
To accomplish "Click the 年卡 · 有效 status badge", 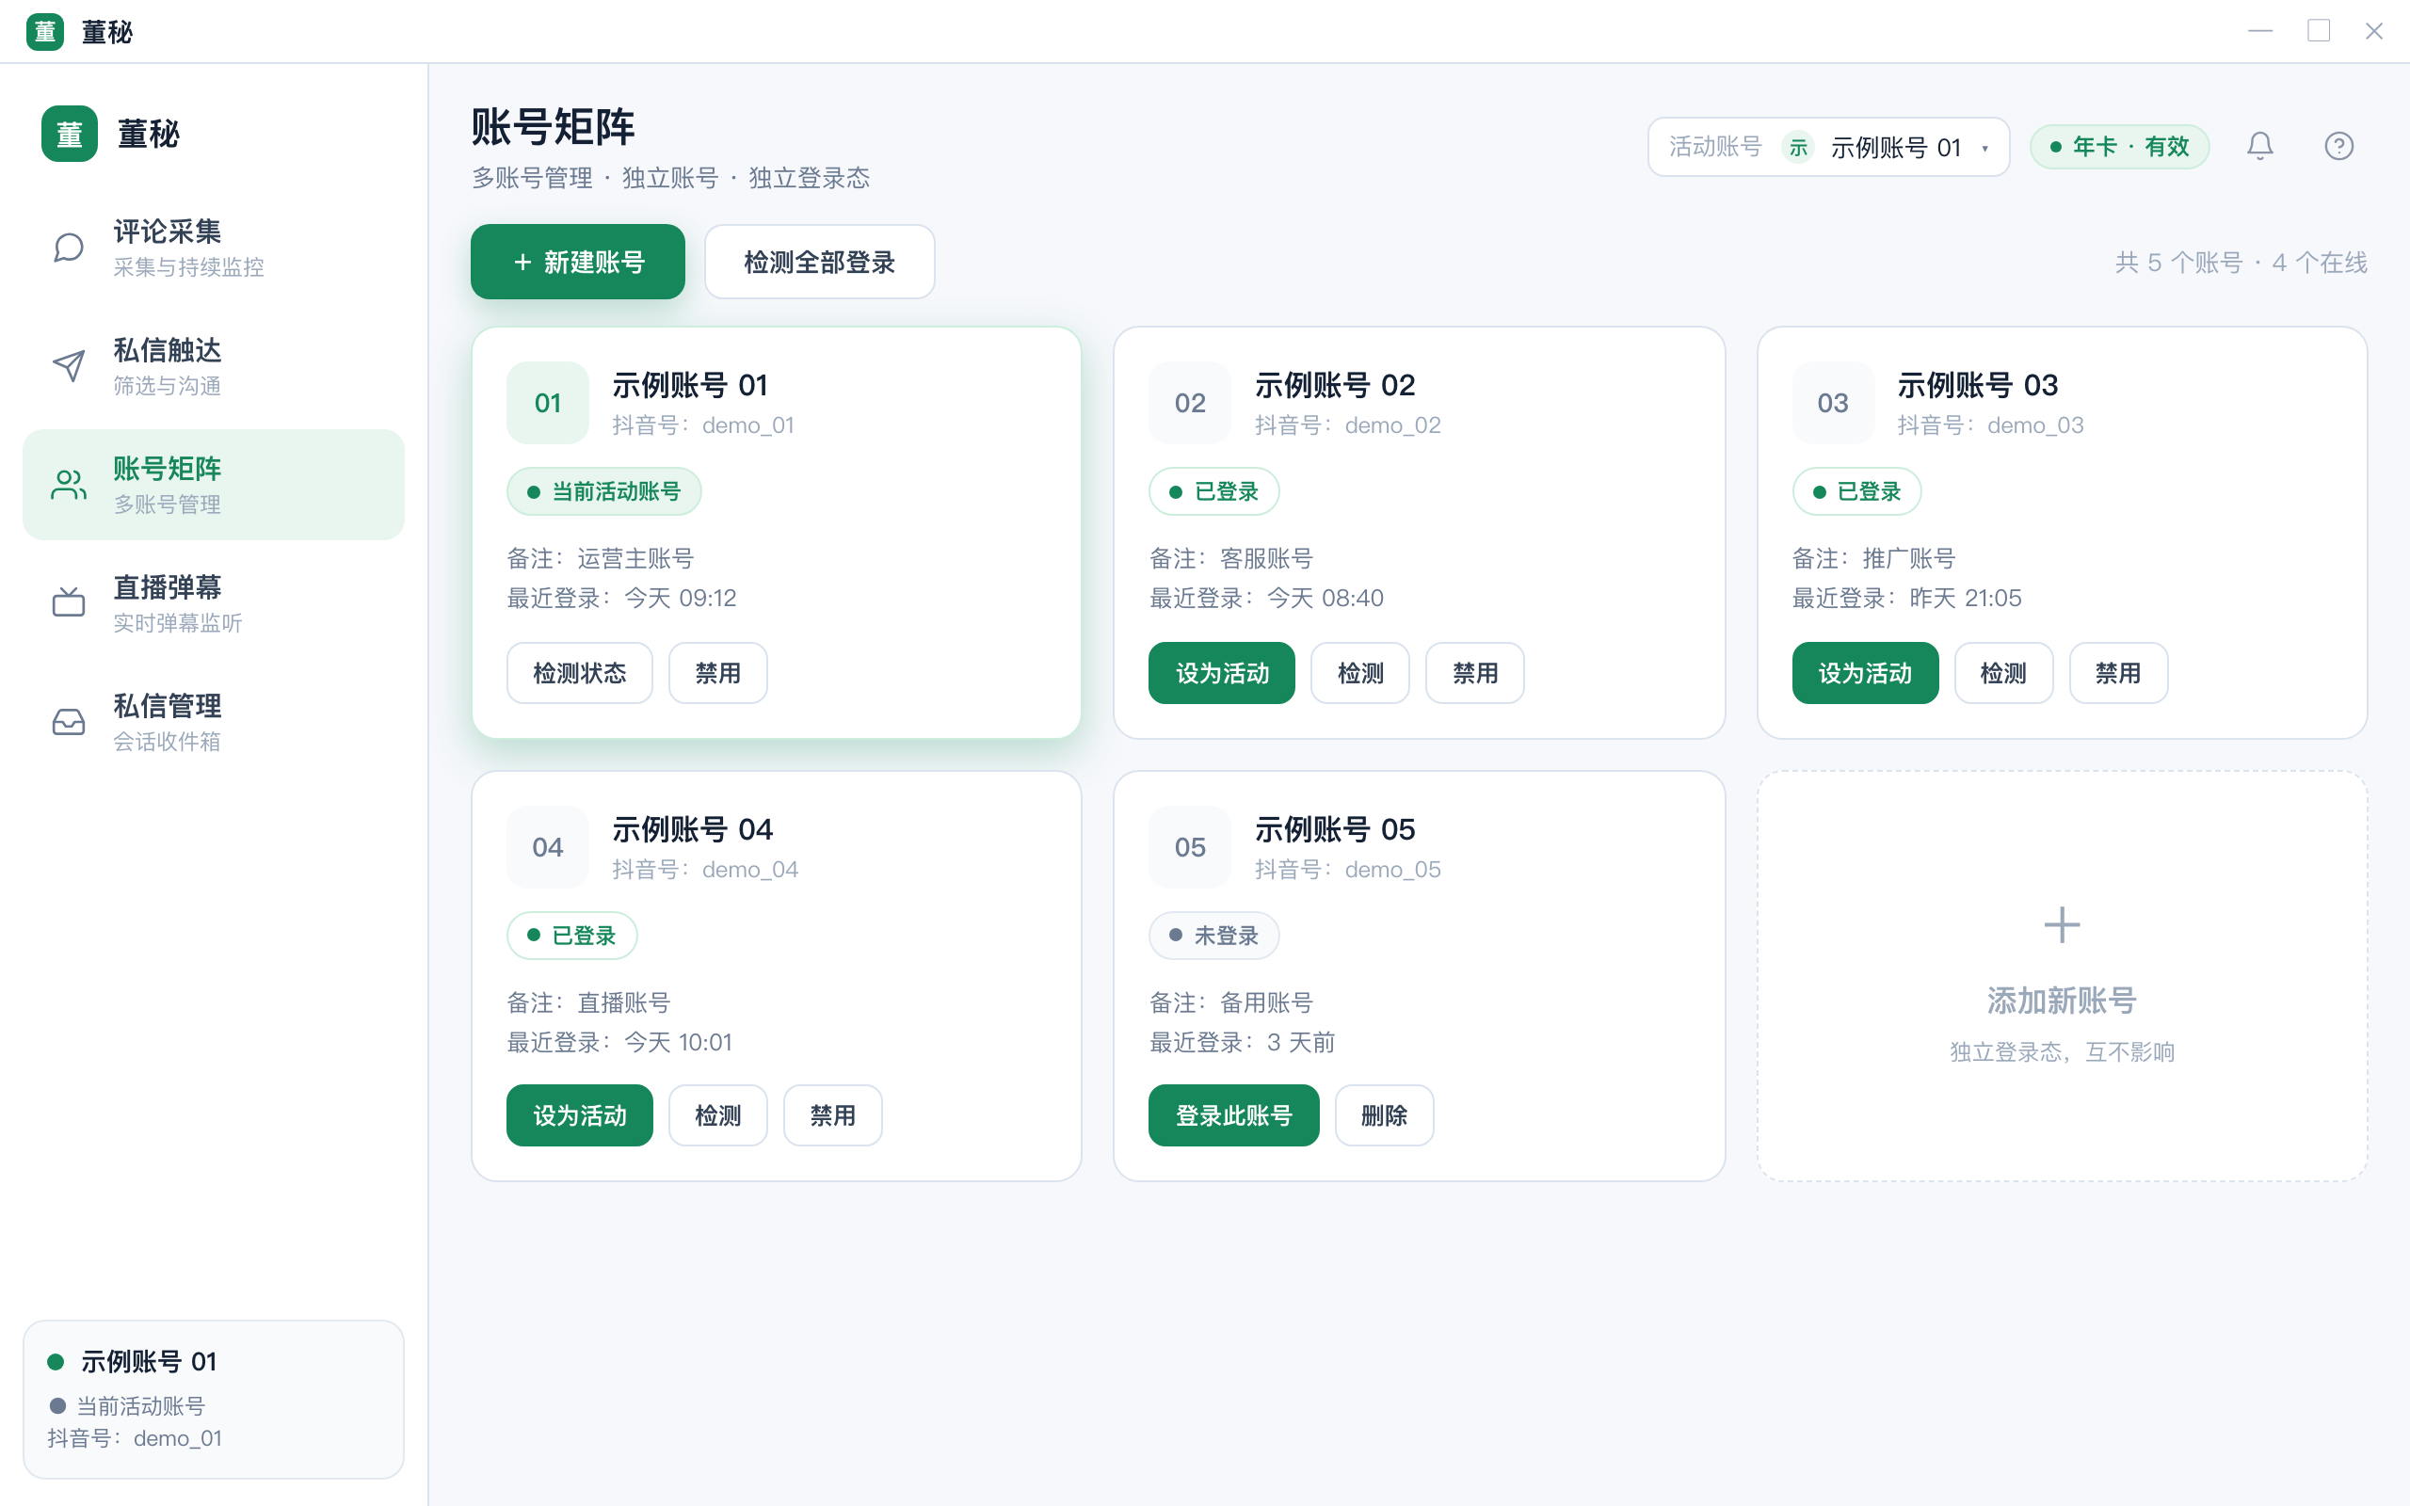I will pos(2119,148).
